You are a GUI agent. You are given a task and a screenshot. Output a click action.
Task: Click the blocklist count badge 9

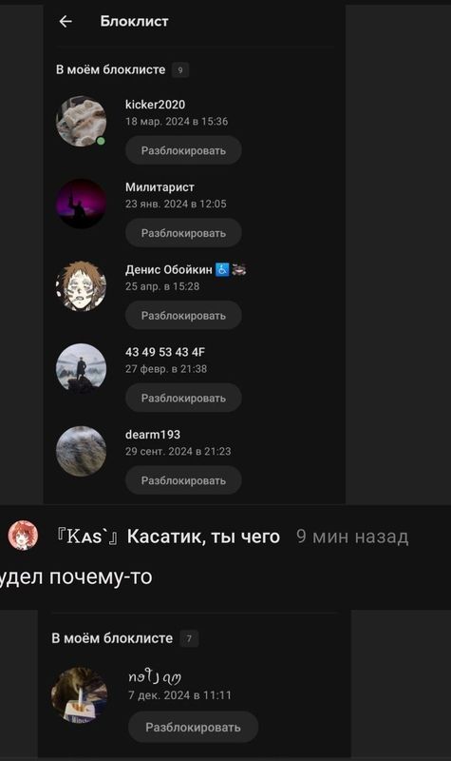click(x=180, y=69)
